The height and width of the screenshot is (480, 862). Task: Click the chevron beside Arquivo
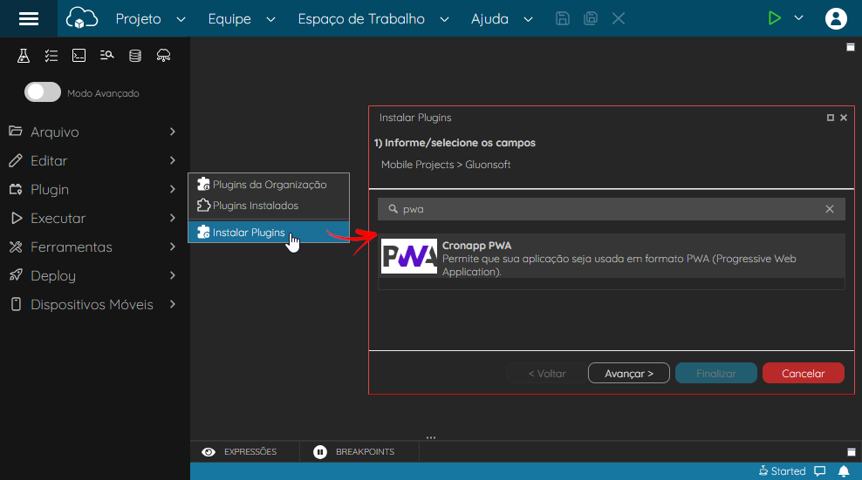173,132
